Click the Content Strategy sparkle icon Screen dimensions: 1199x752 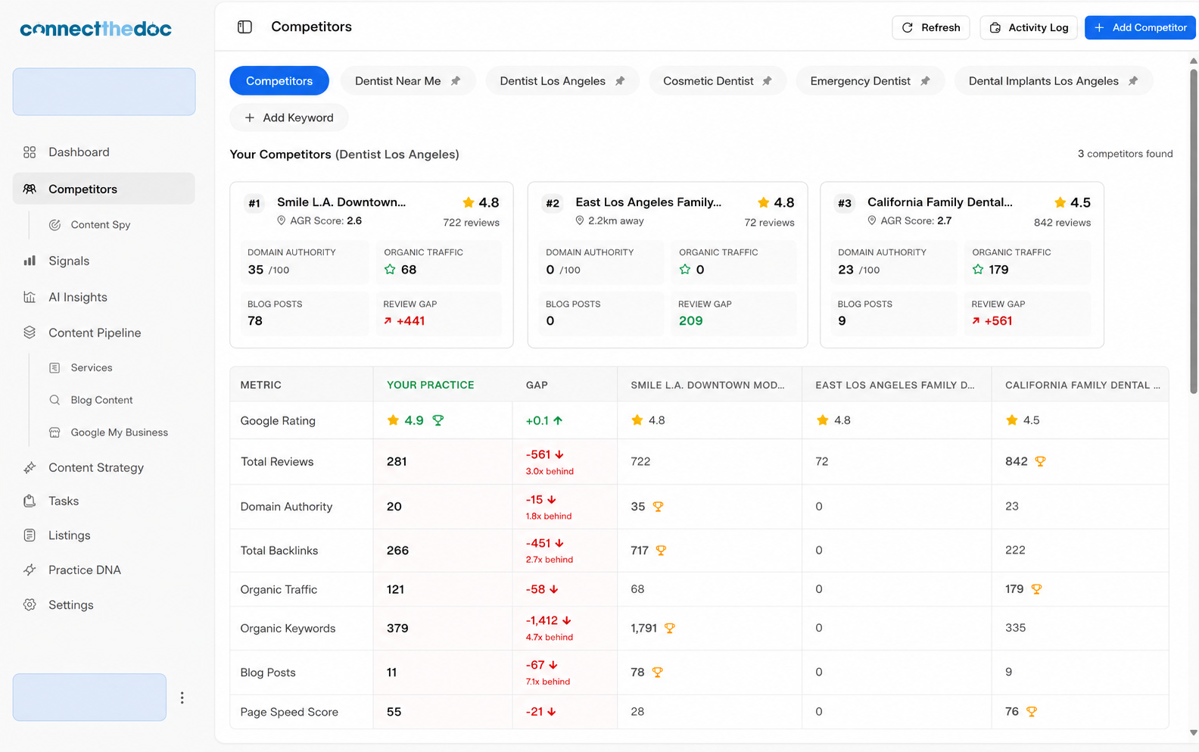coord(30,468)
